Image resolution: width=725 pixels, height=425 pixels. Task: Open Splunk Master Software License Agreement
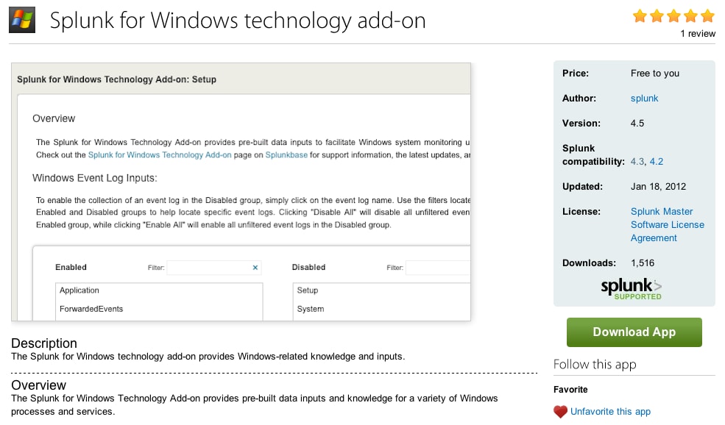[x=667, y=225]
